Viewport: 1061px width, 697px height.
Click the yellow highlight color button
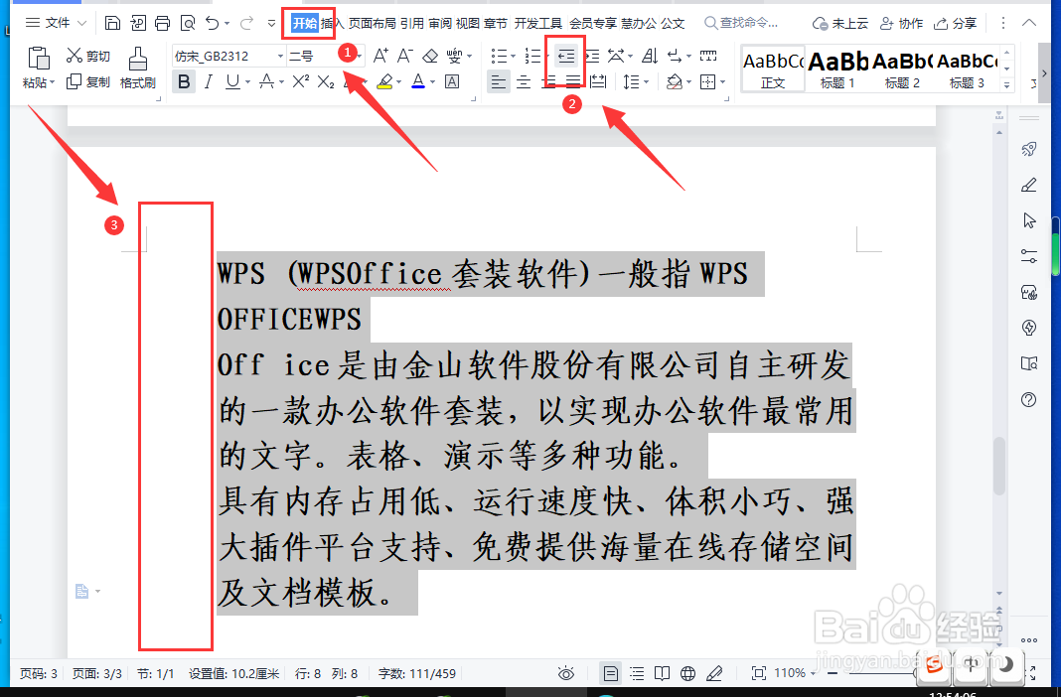coord(384,81)
